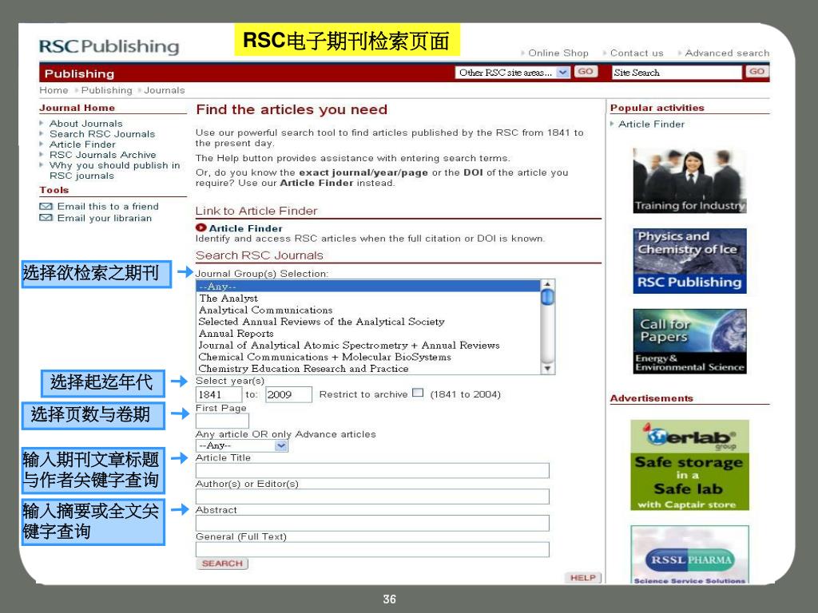
Task: Click Email your librarian link text
Action: (x=105, y=218)
